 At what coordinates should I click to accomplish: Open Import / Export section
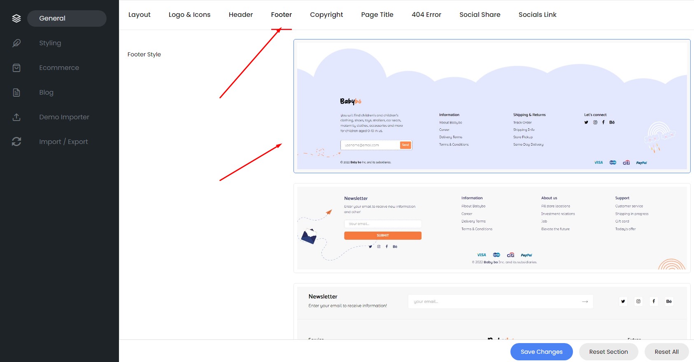tap(63, 142)
